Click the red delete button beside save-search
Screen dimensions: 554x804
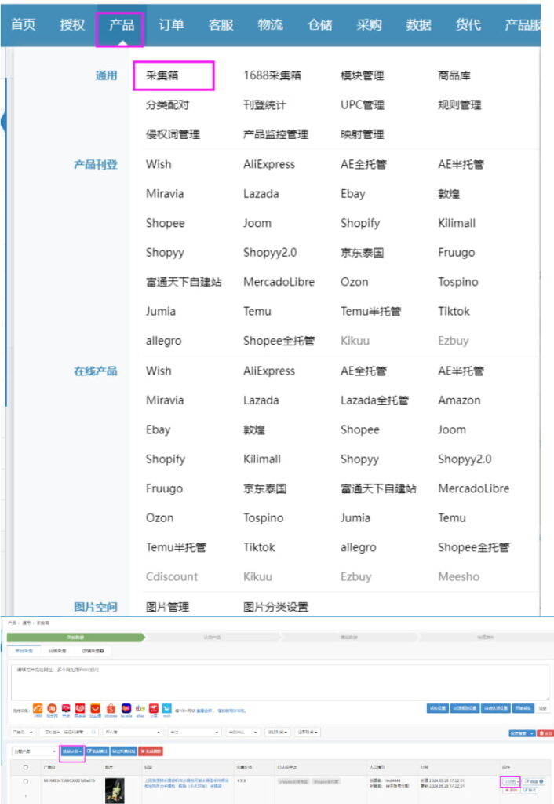546,733
